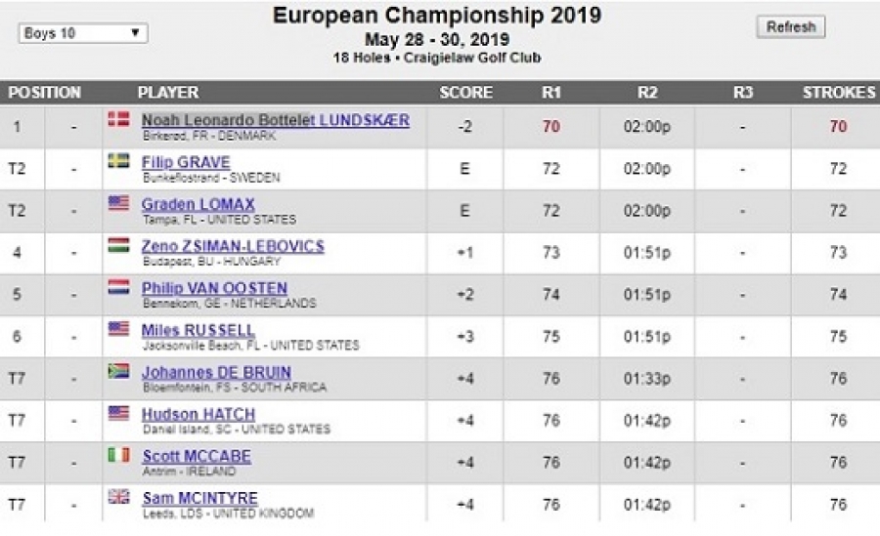Image resolution: width=880 pixels, height=536 pixels.
Task: Click the Netherlands flag icon
Action: click(118, 287)
